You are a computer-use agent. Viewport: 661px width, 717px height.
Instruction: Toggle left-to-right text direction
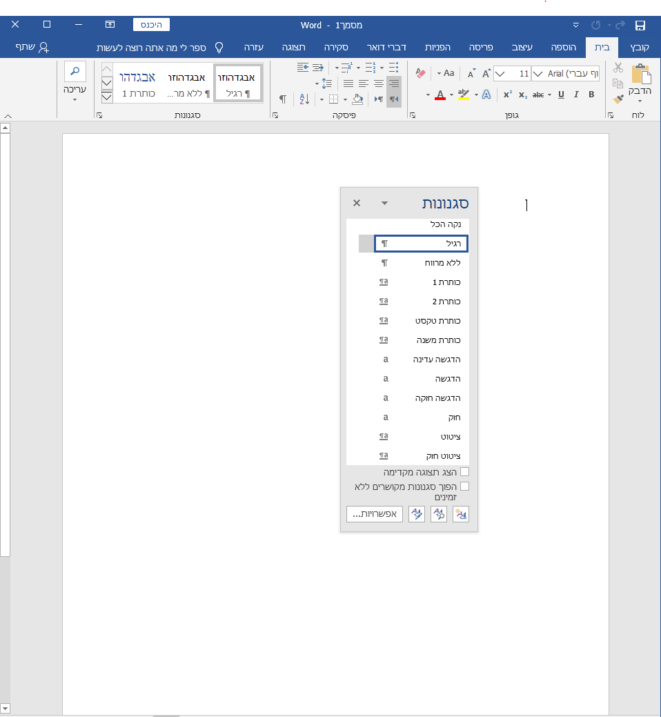coord(379,99)
